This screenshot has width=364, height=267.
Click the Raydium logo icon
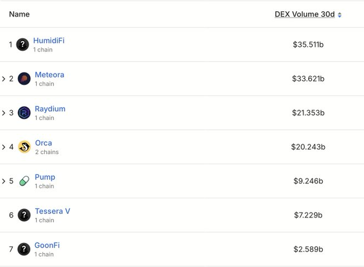pos(24,113)
